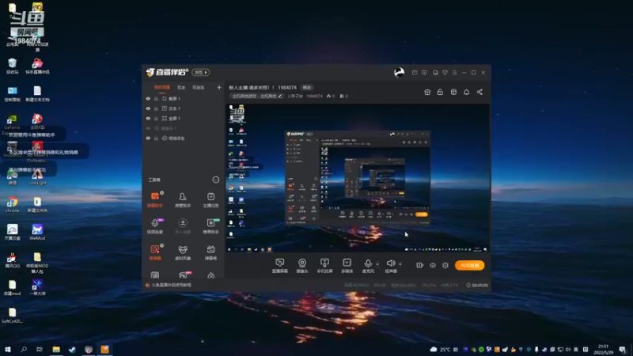The height and width of the screenshot is (356, 633).
Task: Click the notification bell icon
Action: pos(466,92)
